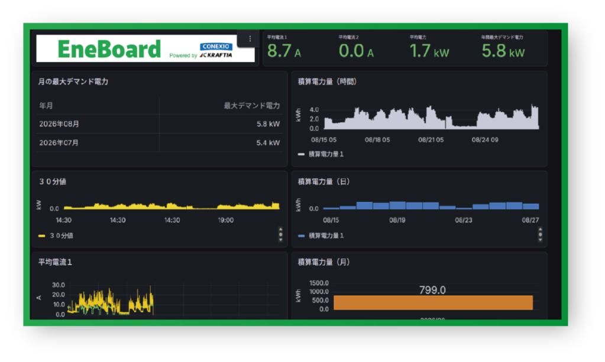Select the 2026年08月 table cell
This screenshot has width=605, height=362.
pos(59,124)
